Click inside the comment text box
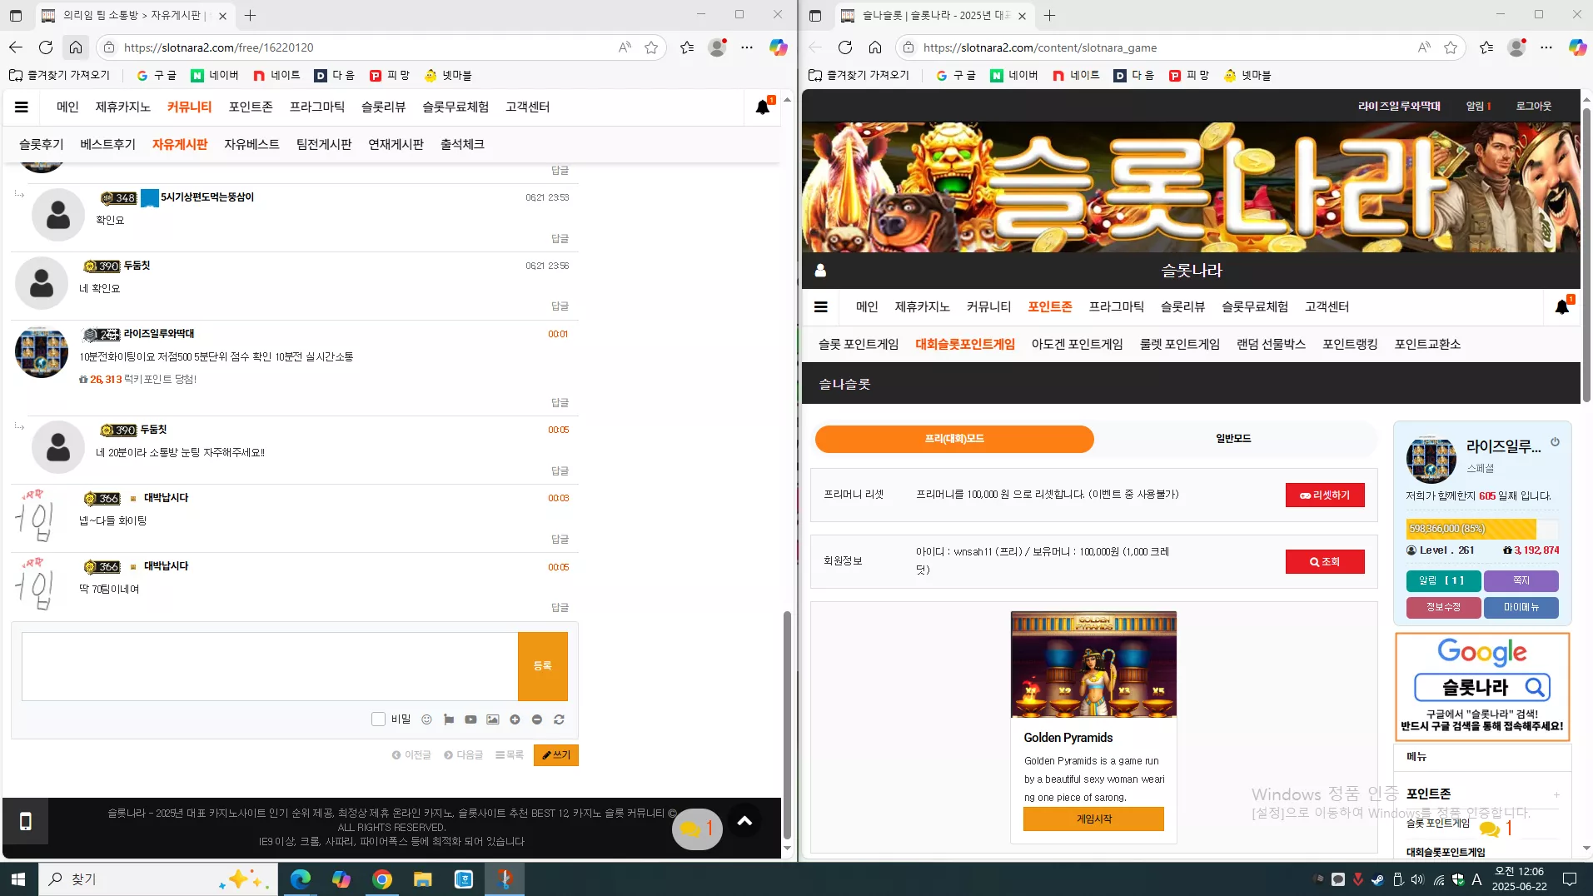The image size is (1593, 896). tap(270, 666)
